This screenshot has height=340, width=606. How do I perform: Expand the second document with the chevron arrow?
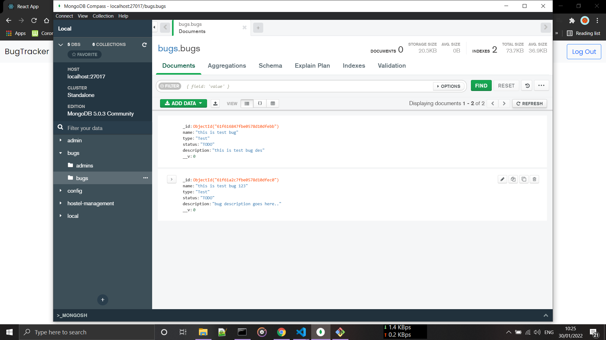tap(172, 179)
